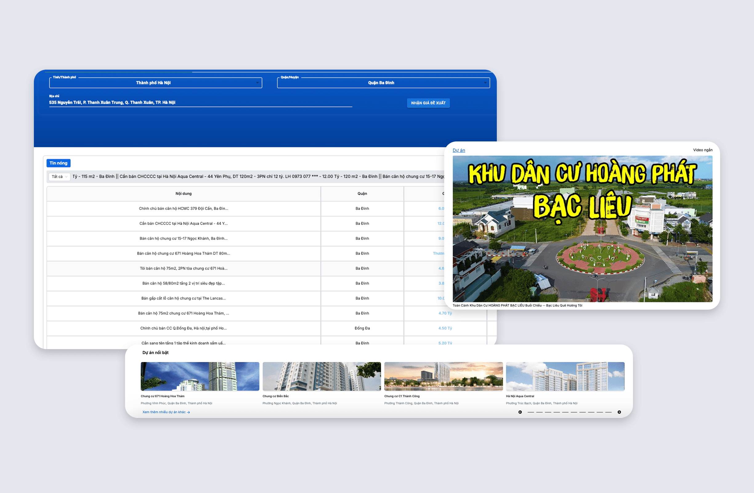Switch to the Dự án tab
Viewport: 754px width, 493px height.
pyautogui.click(x=459, y=150)
